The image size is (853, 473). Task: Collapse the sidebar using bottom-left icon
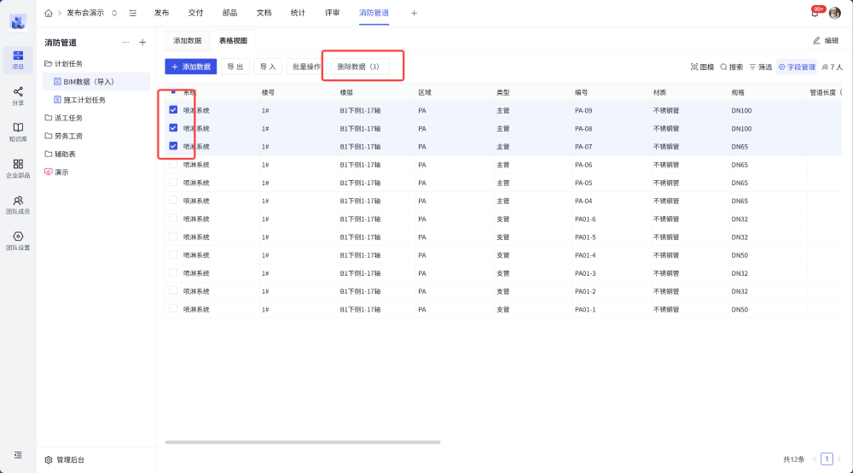18,455
